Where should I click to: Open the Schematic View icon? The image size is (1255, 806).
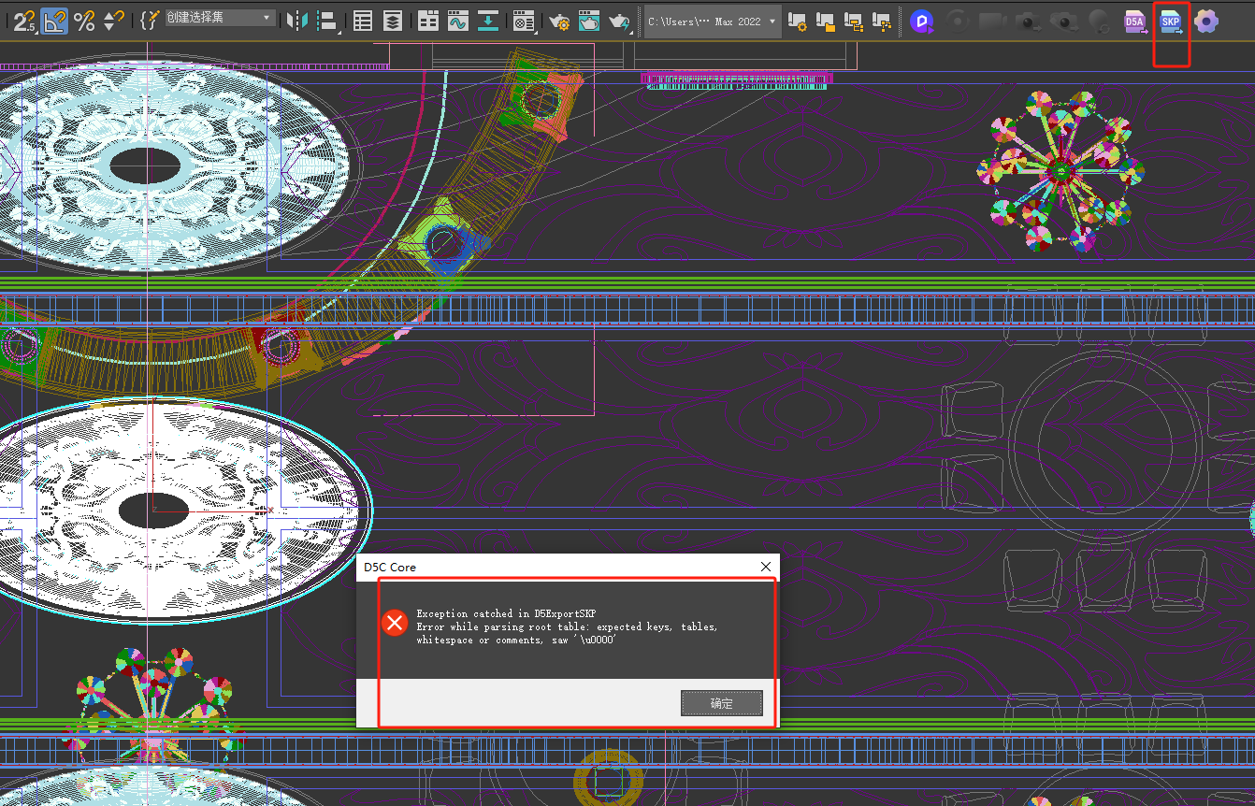click(x=488, y=20)
